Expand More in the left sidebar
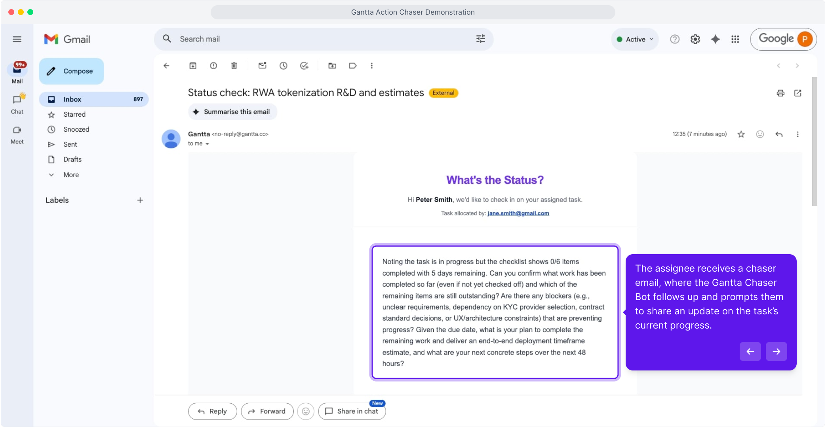This screenshot has width=826, height=427. tap(71, 175)
